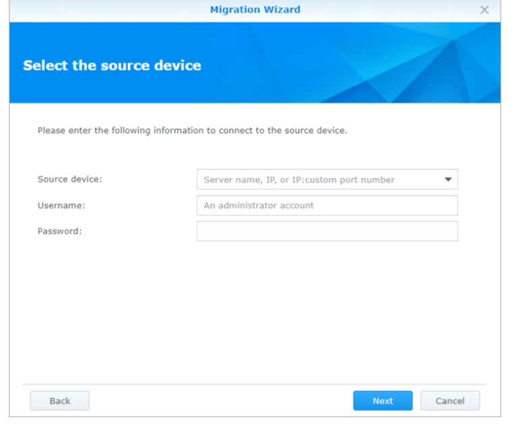Go Back to the previous step
The width and height of the screenshot is (518, 425).
[x=59, y=401]
